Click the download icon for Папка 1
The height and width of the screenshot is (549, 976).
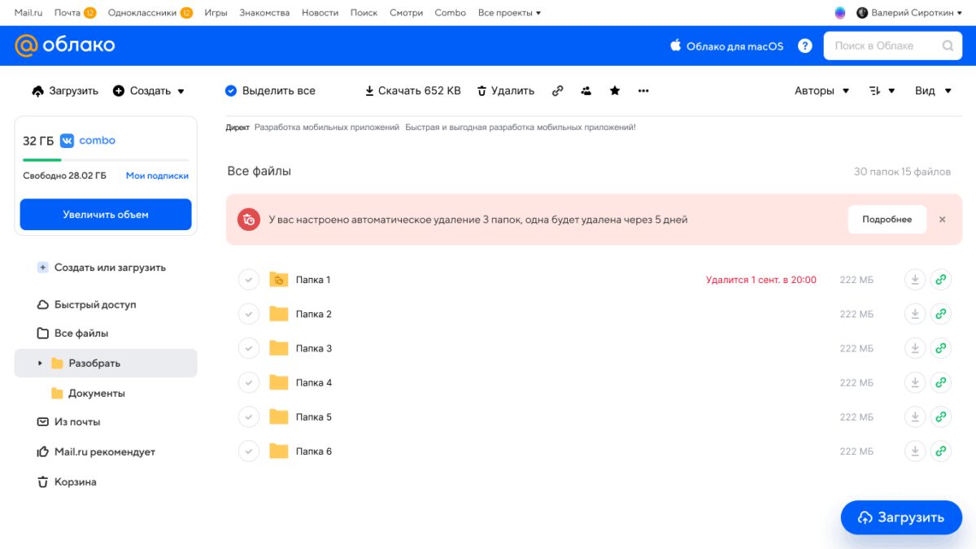(915, 280)
